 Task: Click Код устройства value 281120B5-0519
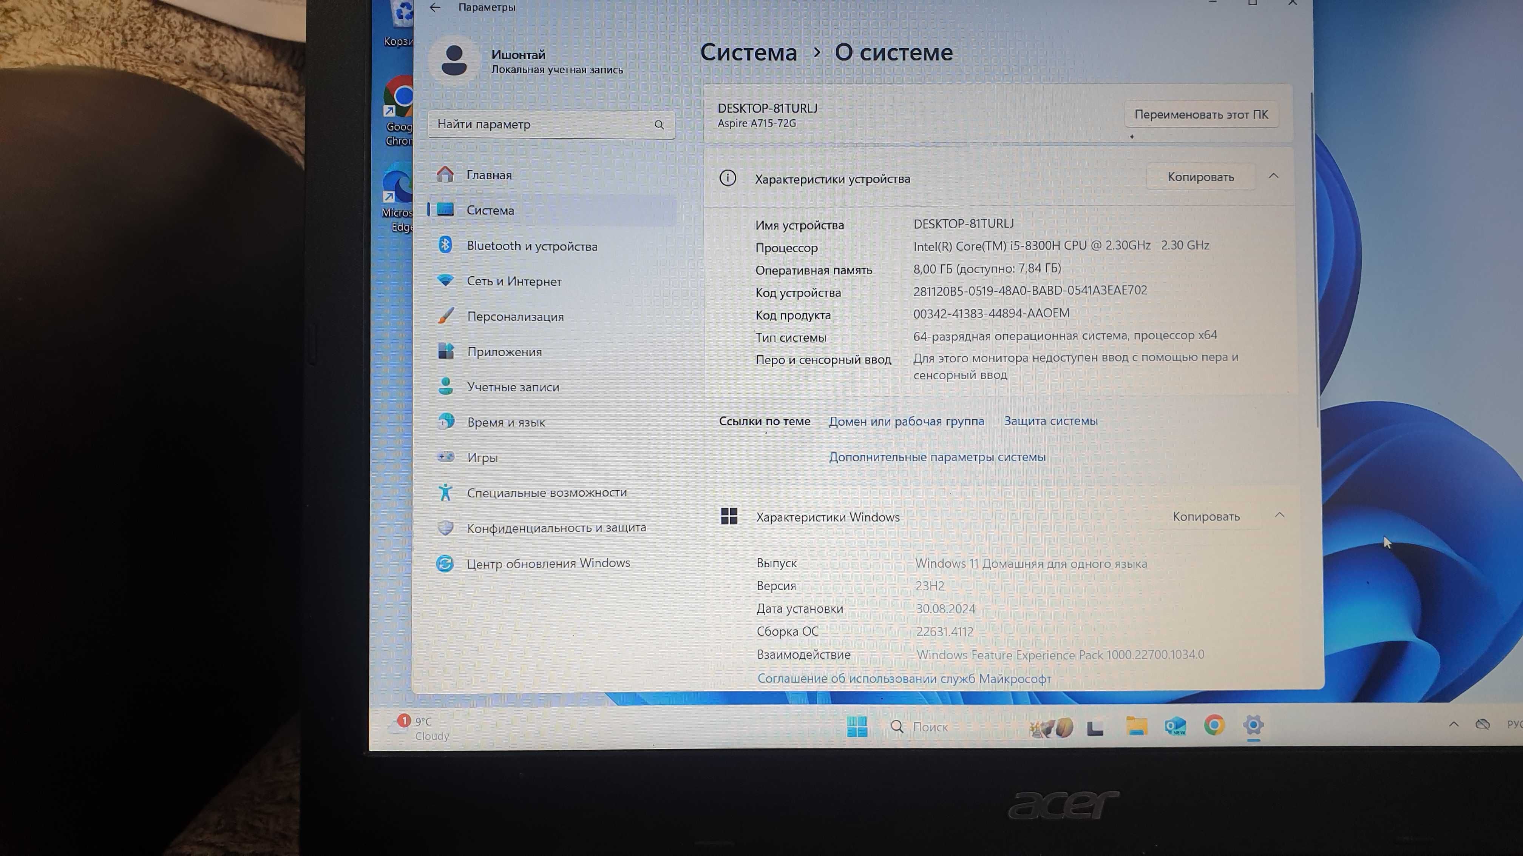1030,291
